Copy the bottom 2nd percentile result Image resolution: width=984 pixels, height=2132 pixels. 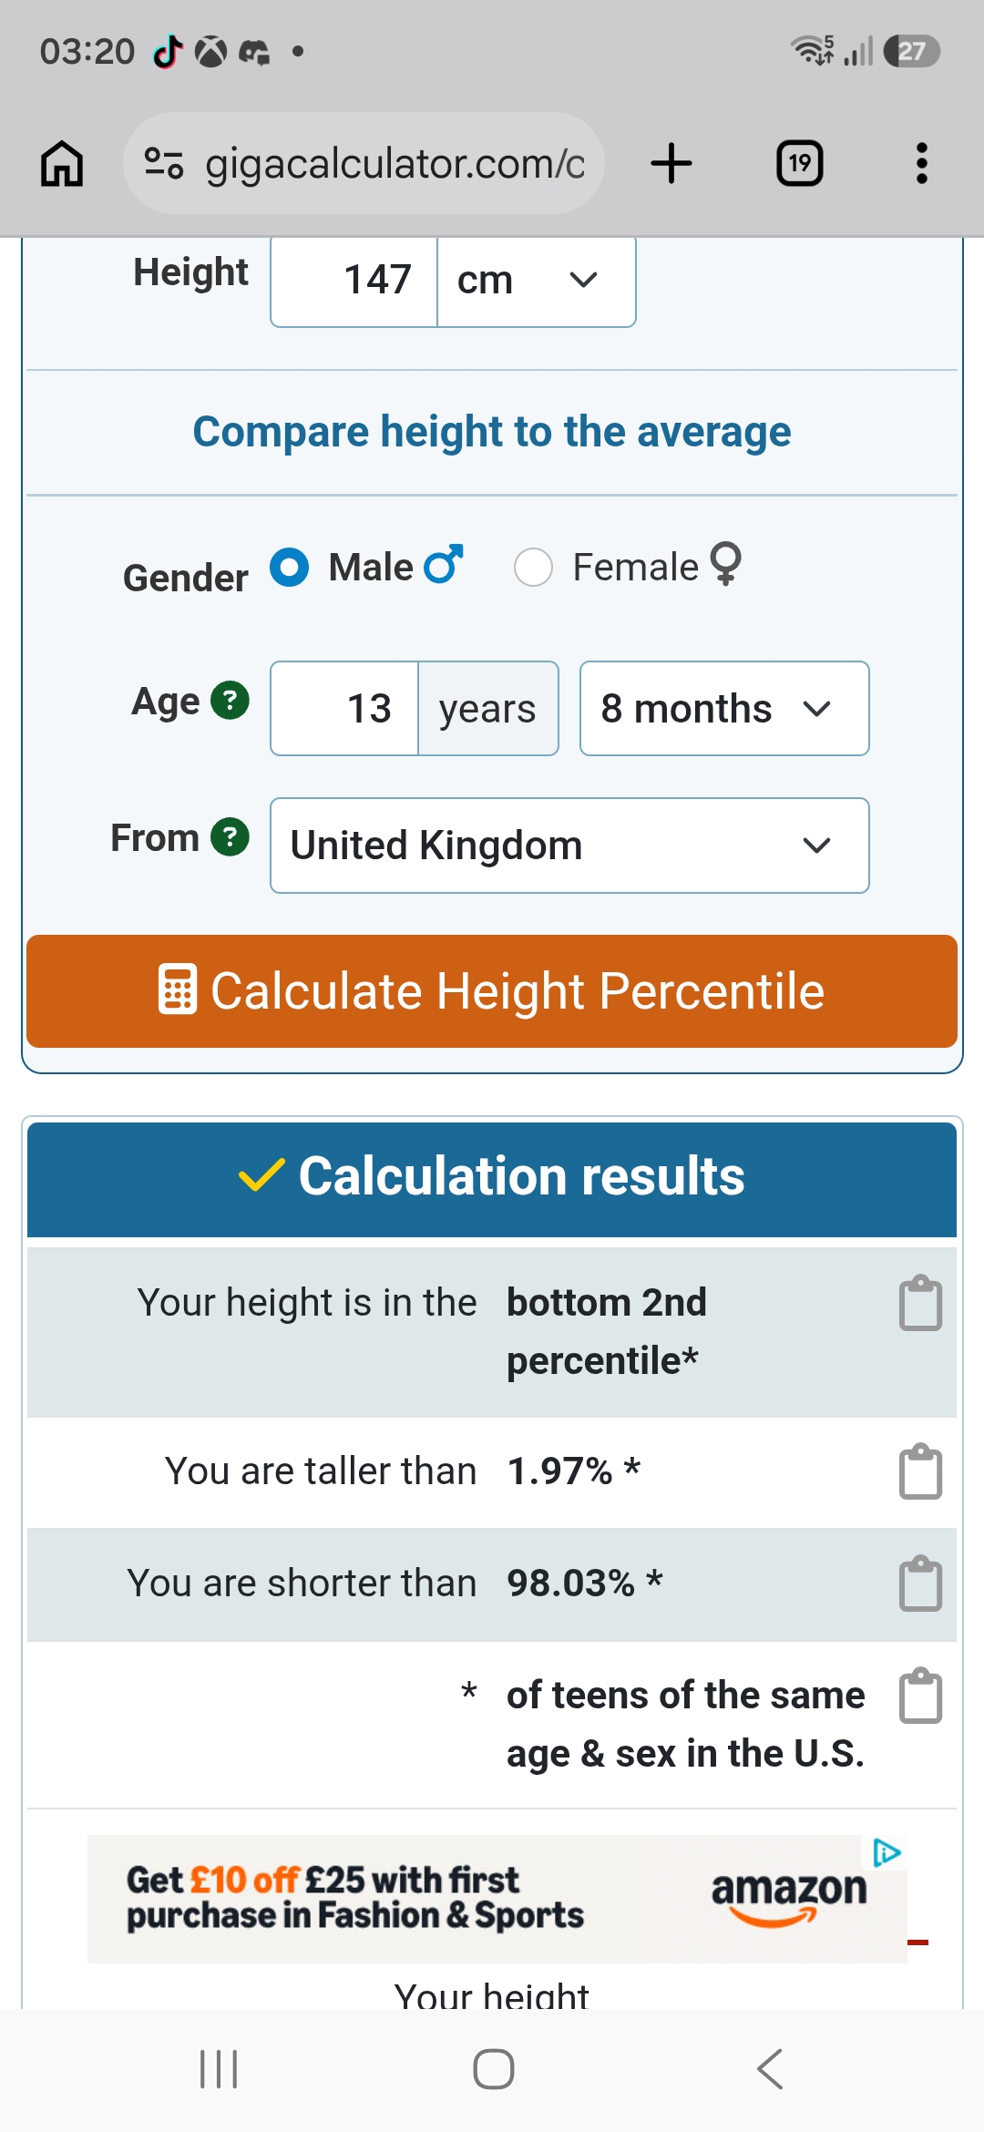coord(920,1303)
